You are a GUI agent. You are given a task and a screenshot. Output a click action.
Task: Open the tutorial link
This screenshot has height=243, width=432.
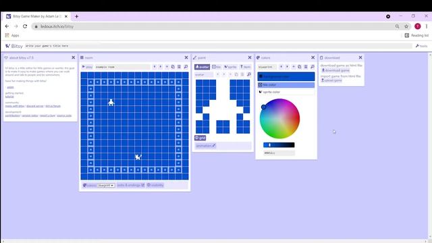[x=9, y=97]
